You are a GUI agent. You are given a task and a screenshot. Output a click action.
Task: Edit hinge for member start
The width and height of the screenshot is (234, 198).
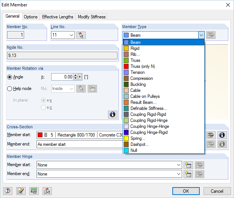(x=199, y=165)
